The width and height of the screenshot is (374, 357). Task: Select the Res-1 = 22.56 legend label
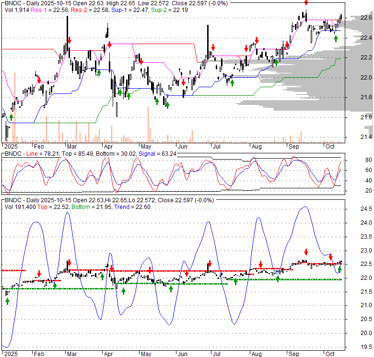click(55, 11)
